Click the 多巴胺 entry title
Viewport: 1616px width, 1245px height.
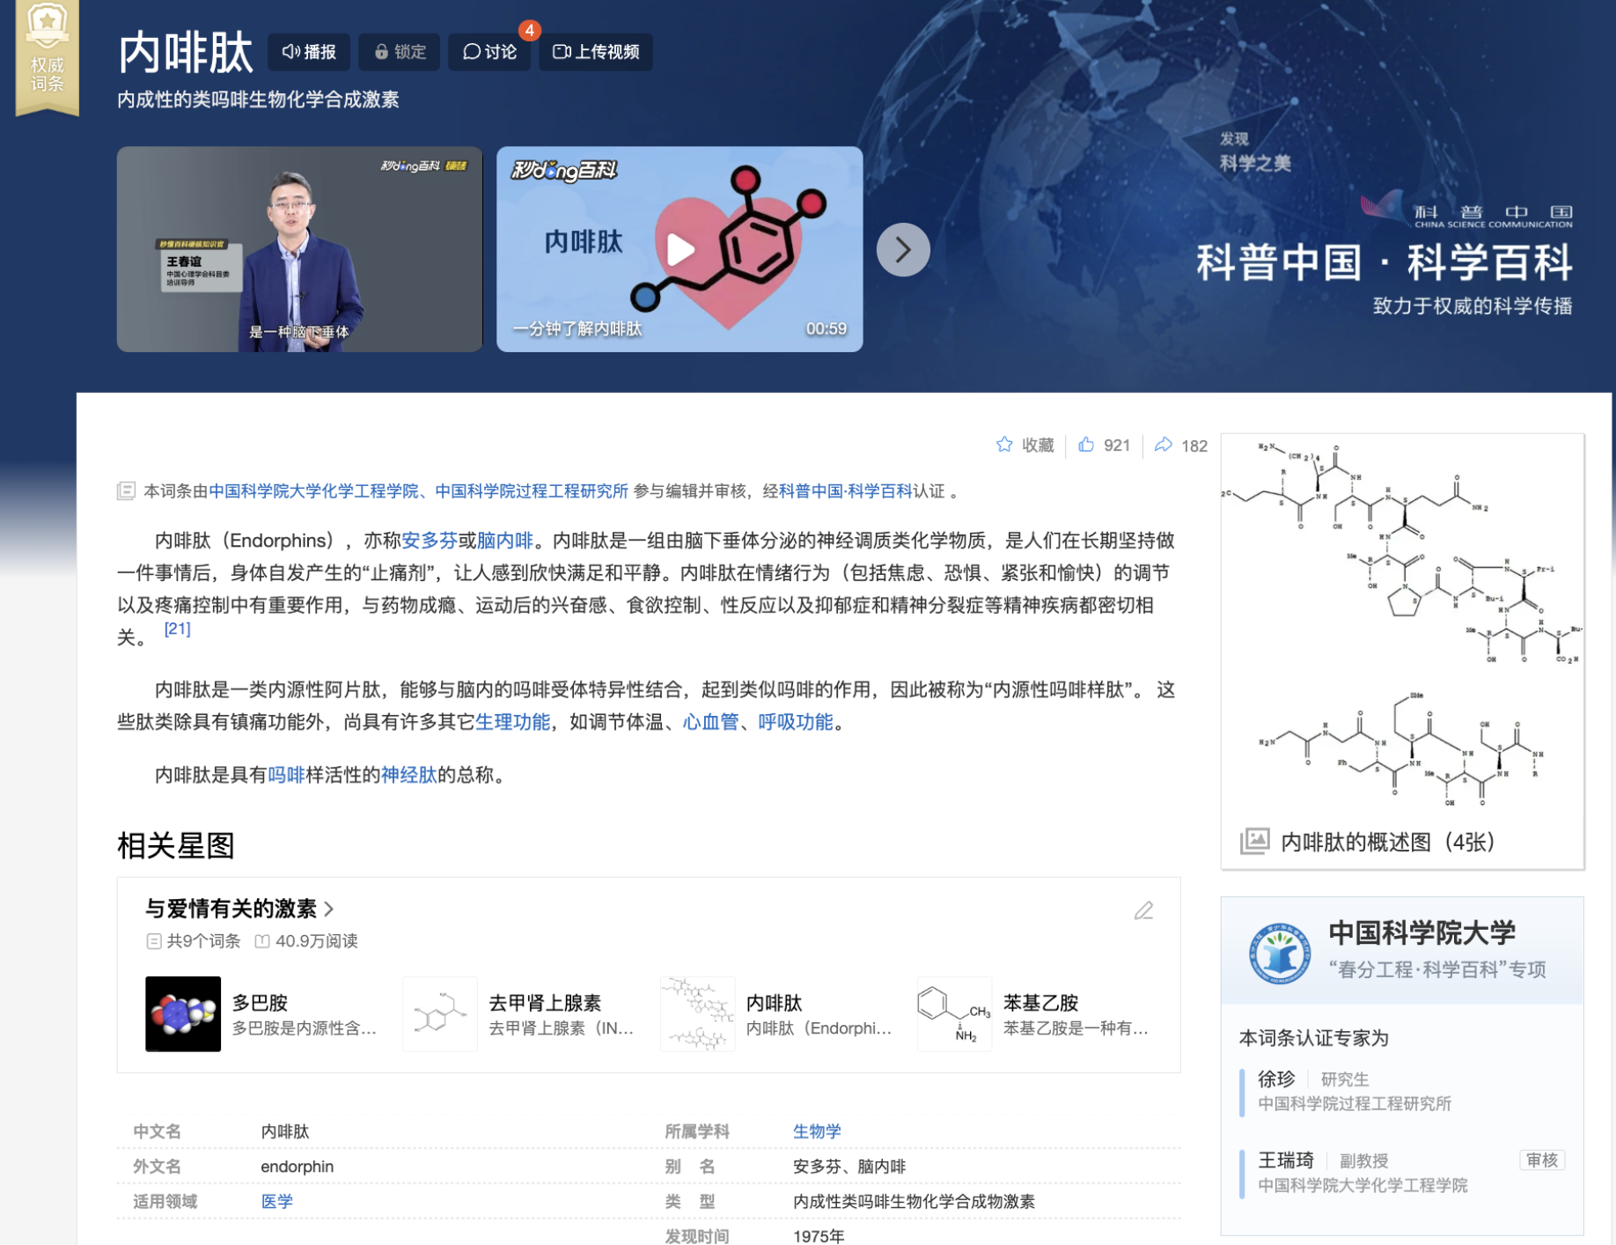[x=260, y=1003]
